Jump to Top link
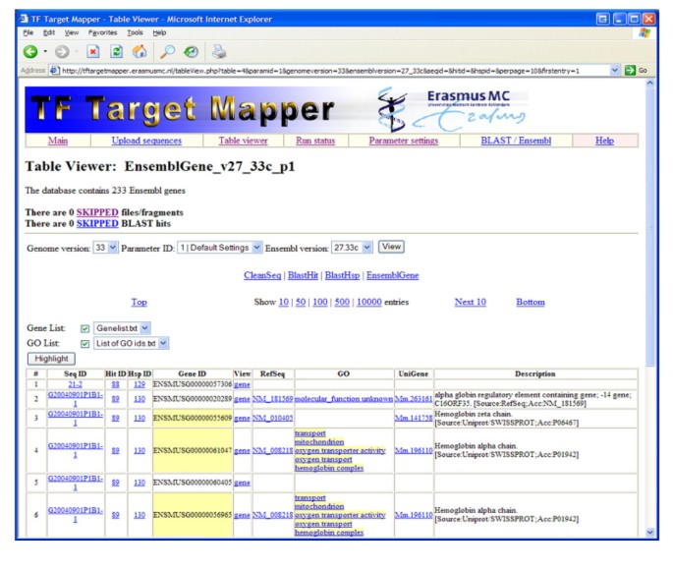The image size is (673, 572). tap(140, 303)
